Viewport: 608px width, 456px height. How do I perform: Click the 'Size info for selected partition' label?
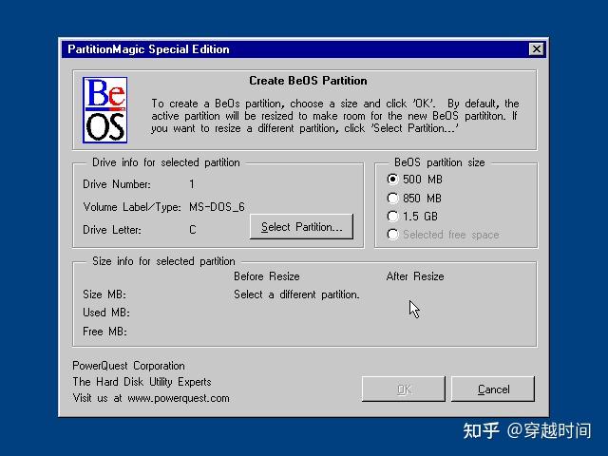(163, 261)
